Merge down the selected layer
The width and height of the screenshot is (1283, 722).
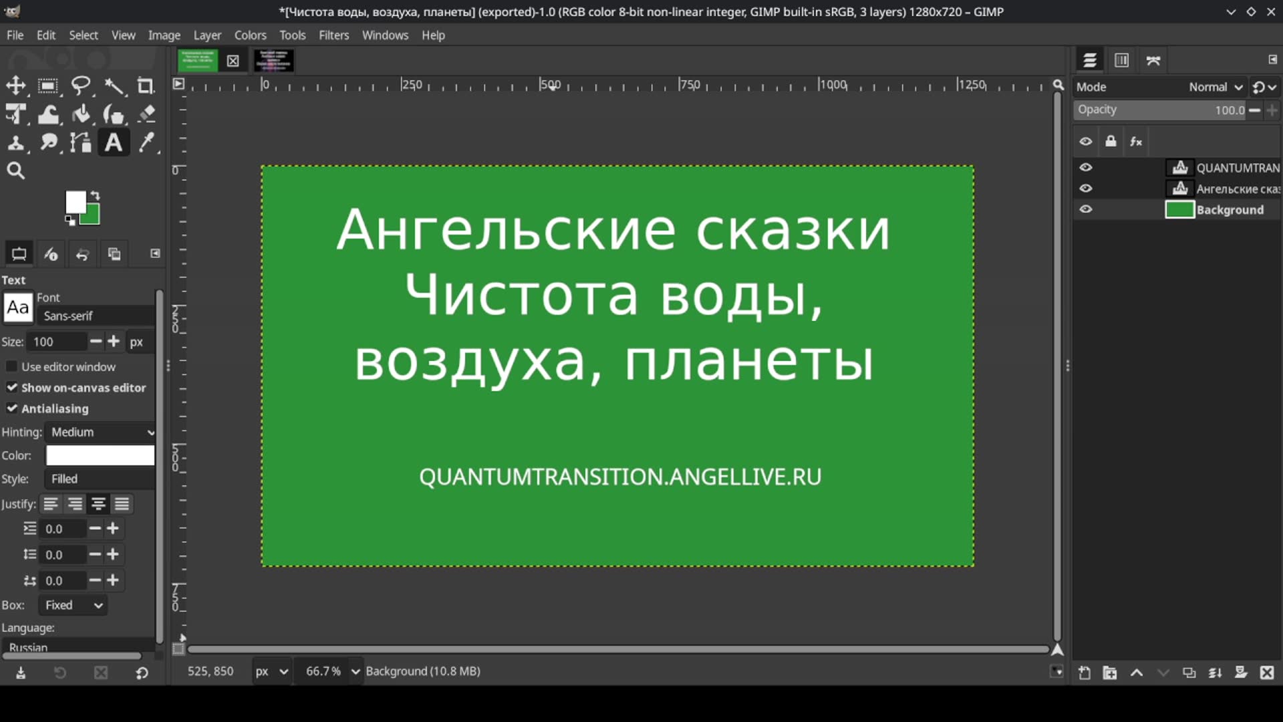point(1215,673)
